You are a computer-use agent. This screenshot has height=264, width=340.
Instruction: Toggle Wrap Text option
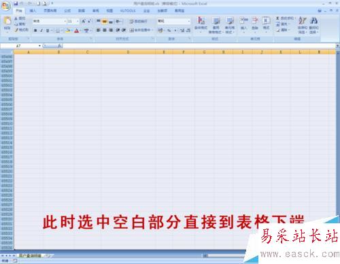coord(138,21)
